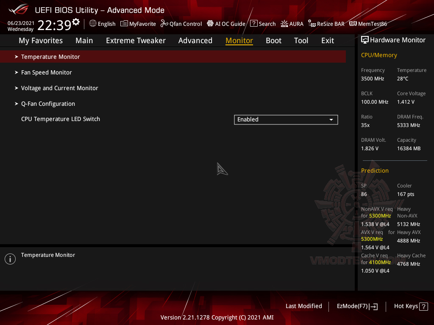The width and height of the screenshot is (434, 325).
Task: Open the AURA lighting settings
Action: point(292,24)
